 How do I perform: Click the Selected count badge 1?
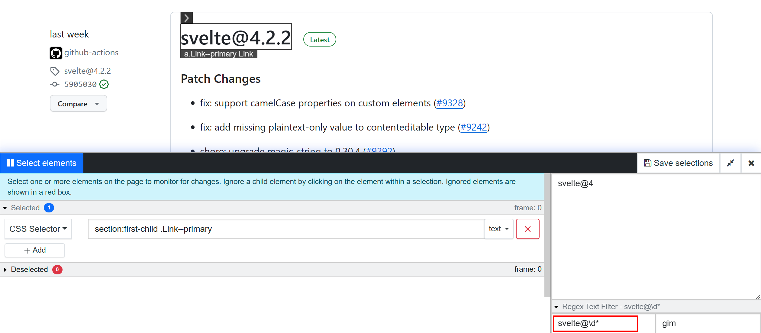coord(49,208)
